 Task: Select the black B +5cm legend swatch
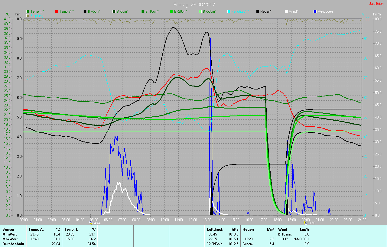[x=85, y=11]
